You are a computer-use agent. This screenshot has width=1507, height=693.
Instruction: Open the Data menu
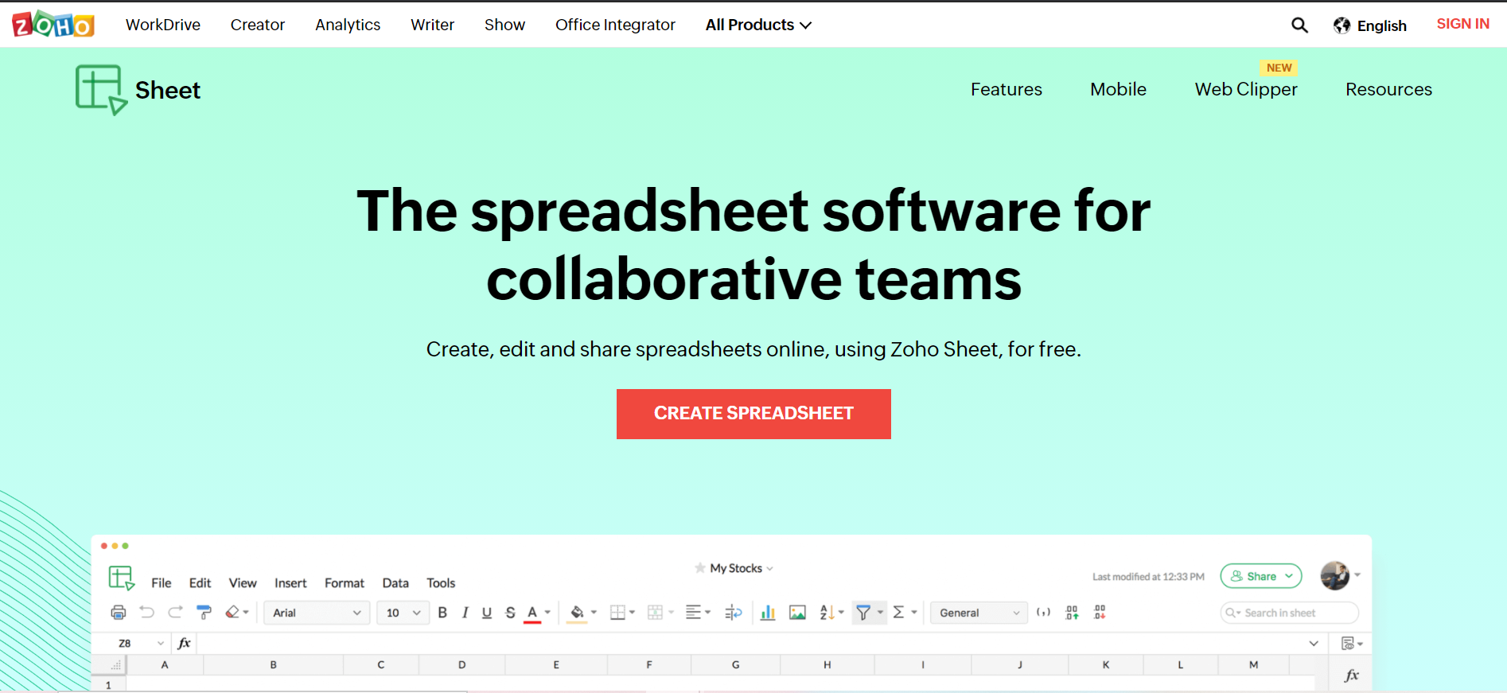[395, 583]
